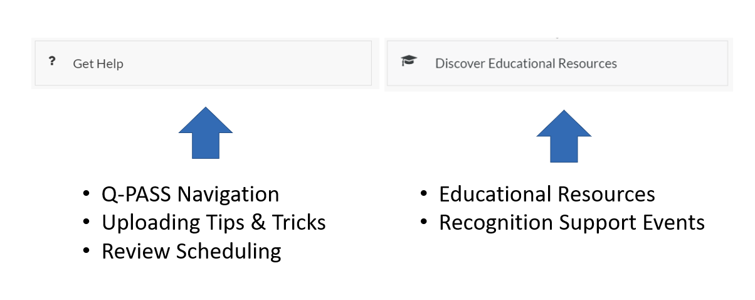
Task: Click the bullet beside Review Scheduling
Action: tap(86, 252)
